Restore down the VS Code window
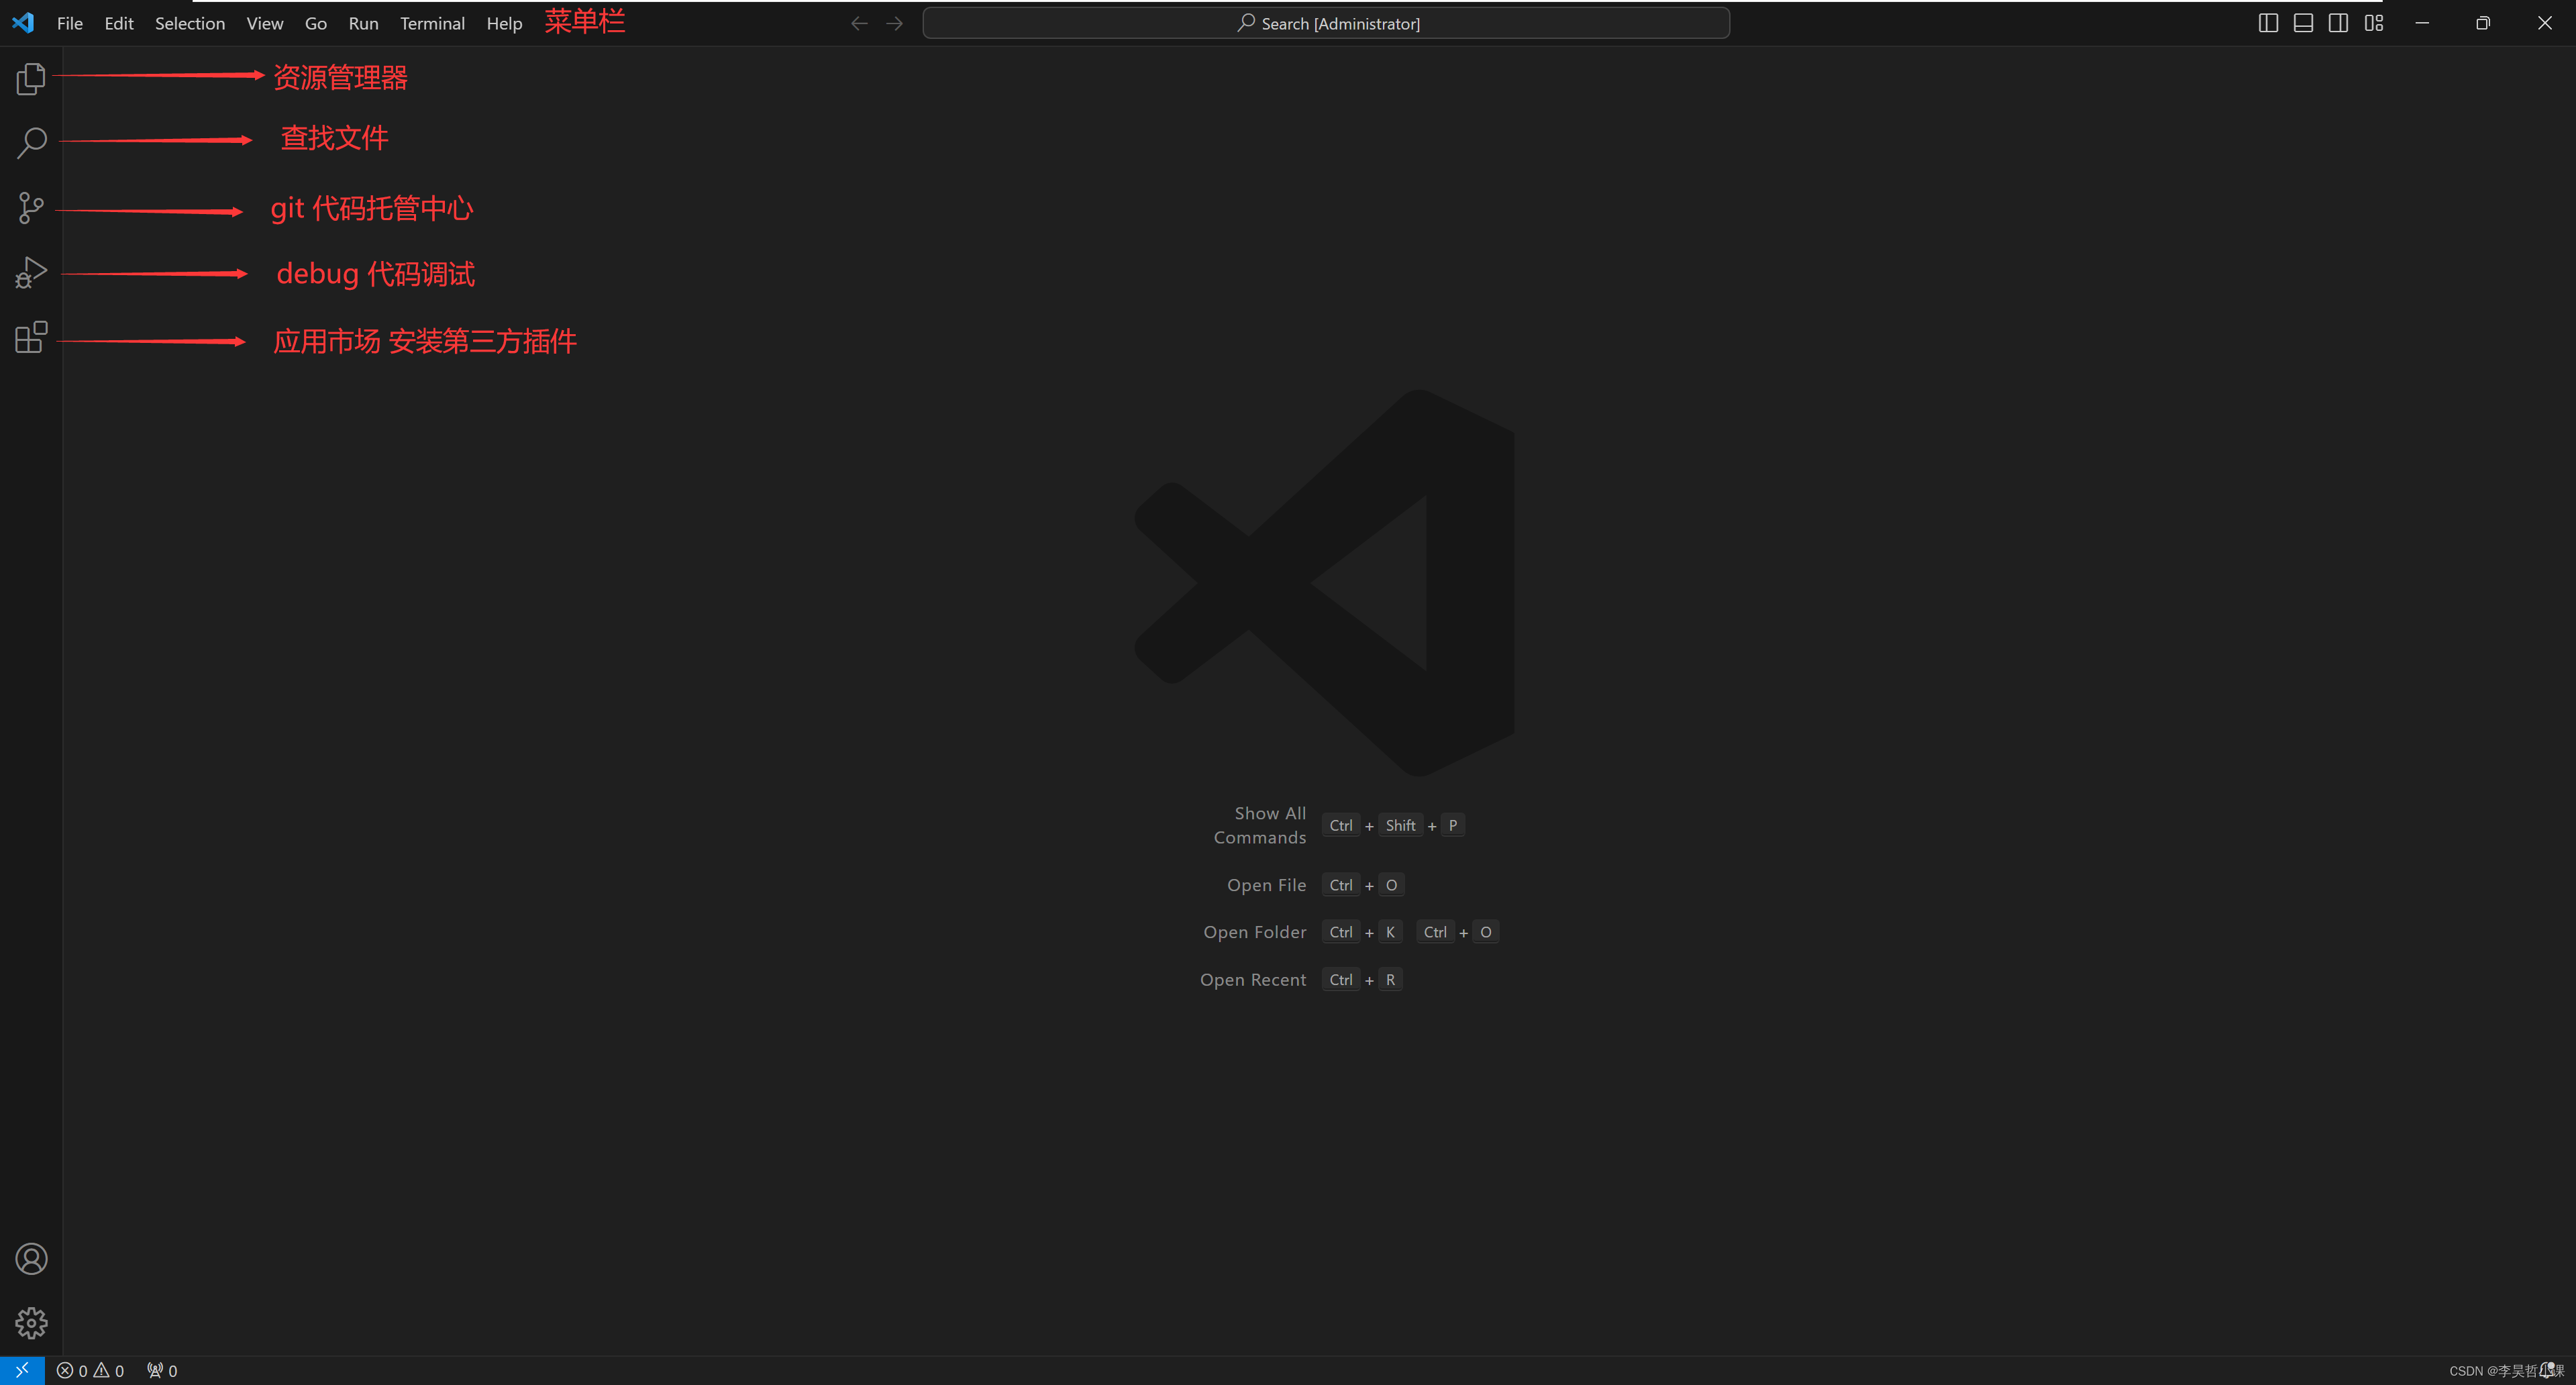This screenshot has height=1385, width=2576. 2483,23
